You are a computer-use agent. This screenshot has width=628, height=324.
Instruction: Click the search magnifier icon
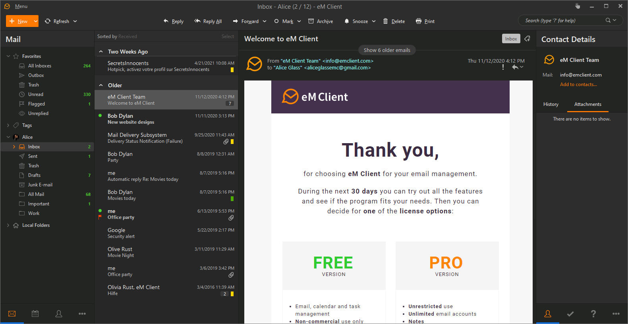[608, 20]
